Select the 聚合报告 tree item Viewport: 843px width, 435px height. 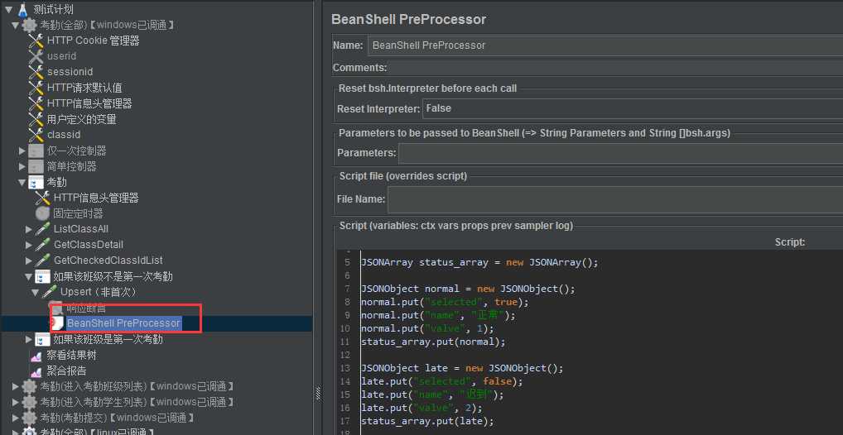pyautogui.click(x=67, y=371)
